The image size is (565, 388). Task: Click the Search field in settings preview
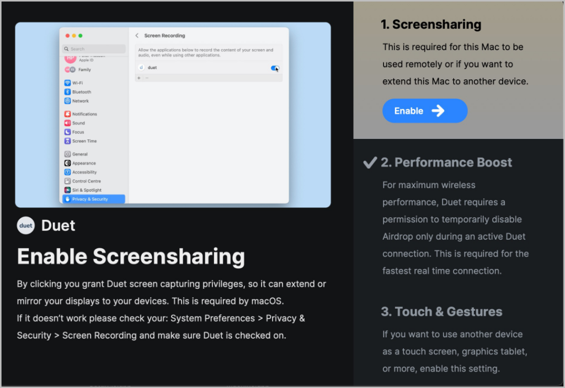[x=94, y=48]
